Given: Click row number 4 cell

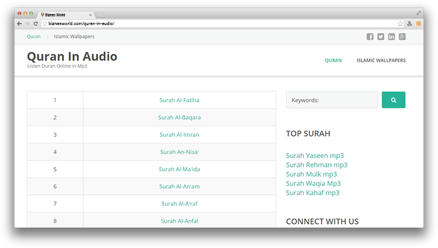Looking at the screenshot, I should (x=55, y=152).
